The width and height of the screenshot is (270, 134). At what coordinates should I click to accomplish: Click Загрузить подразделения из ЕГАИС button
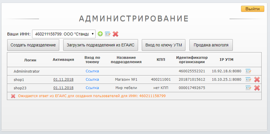101,45
